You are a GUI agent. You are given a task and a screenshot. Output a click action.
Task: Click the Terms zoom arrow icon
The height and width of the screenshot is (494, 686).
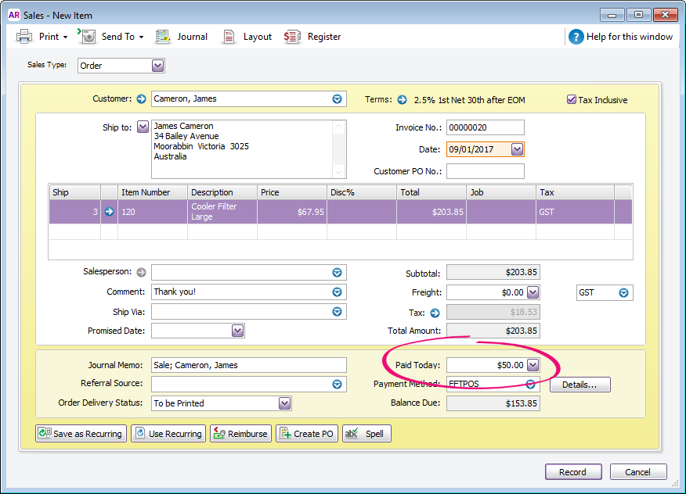click(x=402, y=100)
